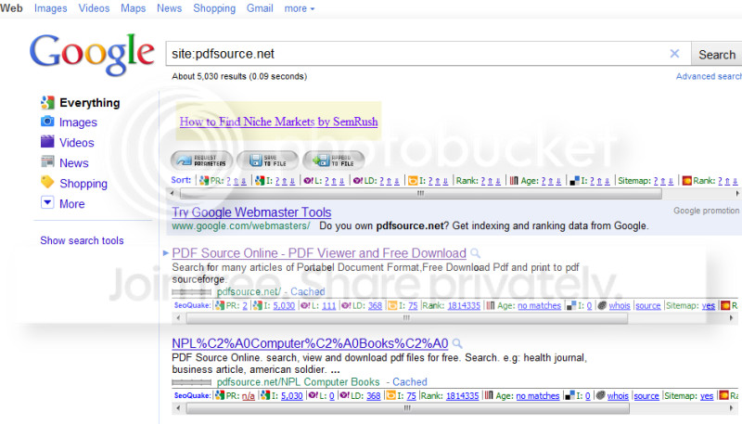Clear the search box with the X icon
The height and width of the screenshot is (424, 742).
point(675,54)
